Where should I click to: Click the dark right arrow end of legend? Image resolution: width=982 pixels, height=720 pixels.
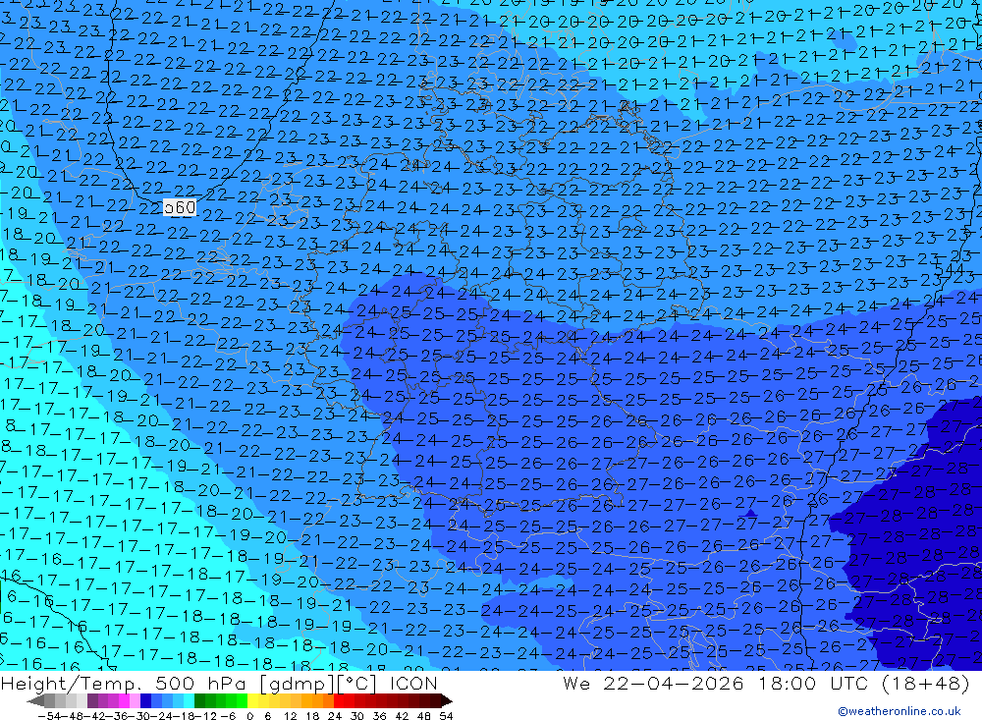(x=447, y=700)
